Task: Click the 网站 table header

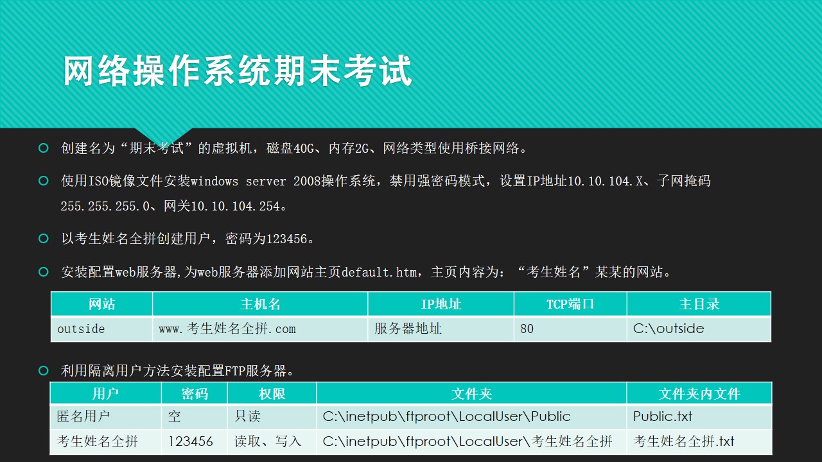Action: [101, 304]
